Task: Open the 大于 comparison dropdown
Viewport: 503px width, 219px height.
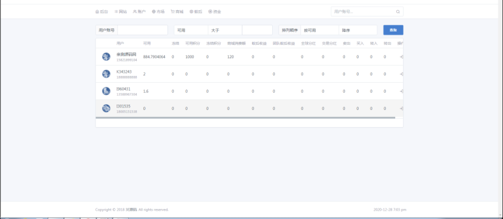Action: pyautogui.click(x=225, y=30)
